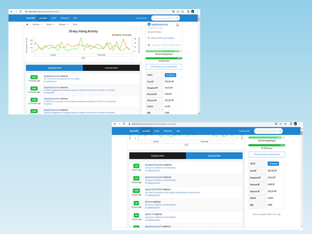Click View Account on steemit.com in top window
Viewport: 312px width, 234px height.
(x=164, y=66)
